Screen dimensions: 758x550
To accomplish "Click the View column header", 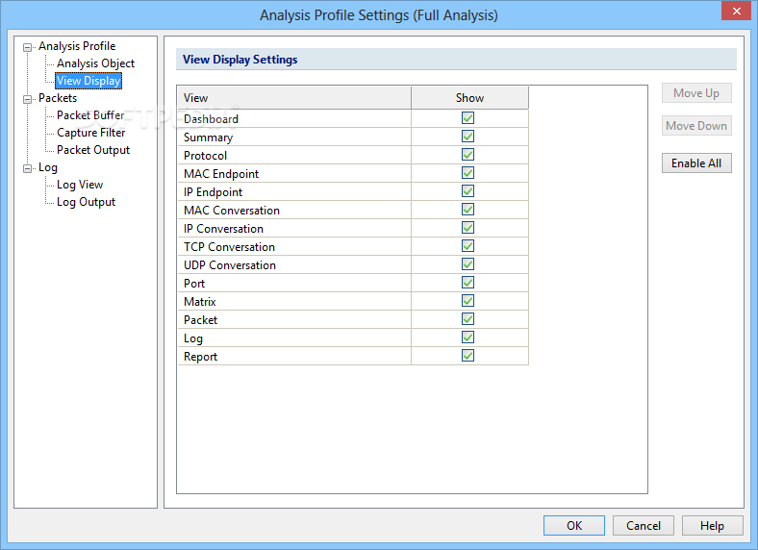I will (294, 98).
